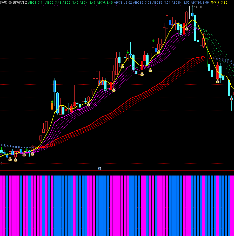Screen dimensions: 234x236
Task: Click the yellow 操作线 label
Action: coord(218,3)
